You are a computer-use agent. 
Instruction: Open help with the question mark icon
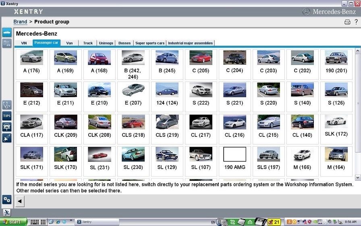click(356, 22)
